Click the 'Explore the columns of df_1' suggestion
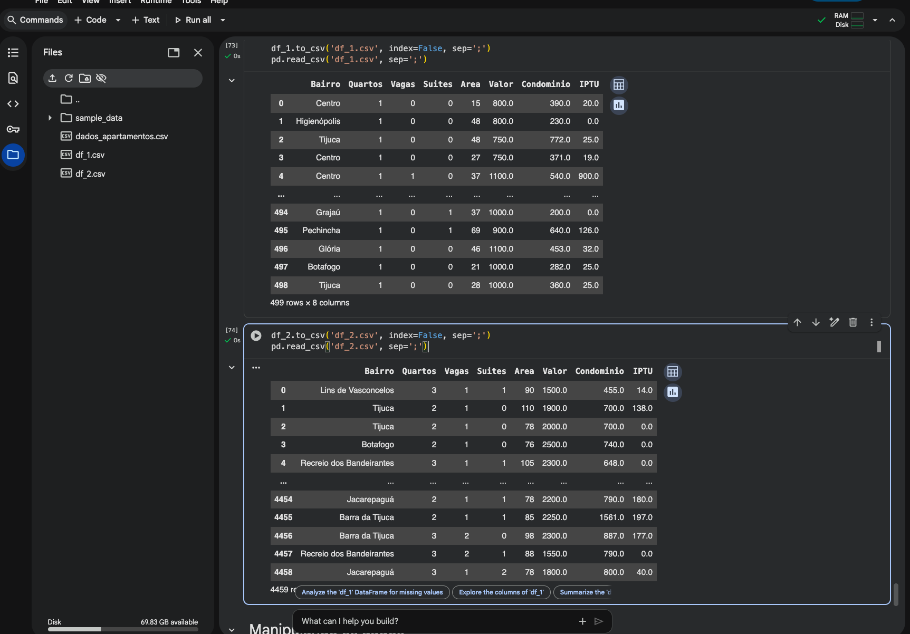The width and height of the screenshot is (910, 634). tap(501, 592)
